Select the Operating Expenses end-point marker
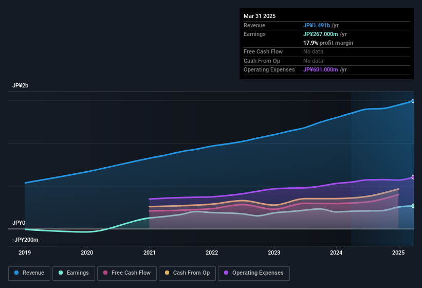422x288 pixels. (413, 177)
